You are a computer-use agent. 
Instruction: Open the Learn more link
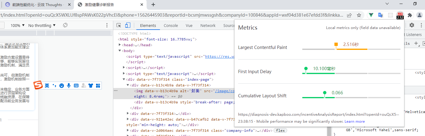[354, 121]
